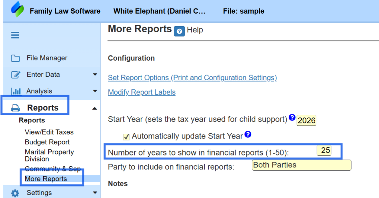Open View/Edit Taxes report
379x198 pixels.
(49, 132)
